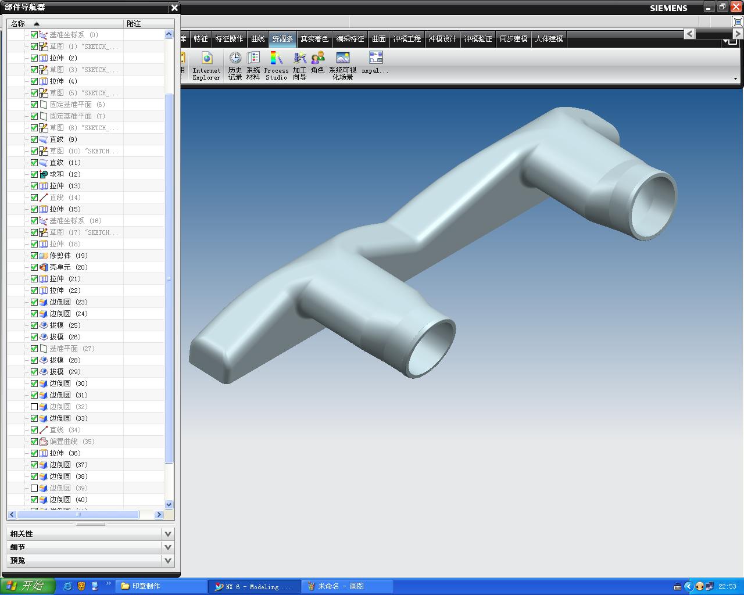Screen dimensions: 744x595
Task: Uncheck the 直纹 (11) feature checkbox
Action: 34,163
